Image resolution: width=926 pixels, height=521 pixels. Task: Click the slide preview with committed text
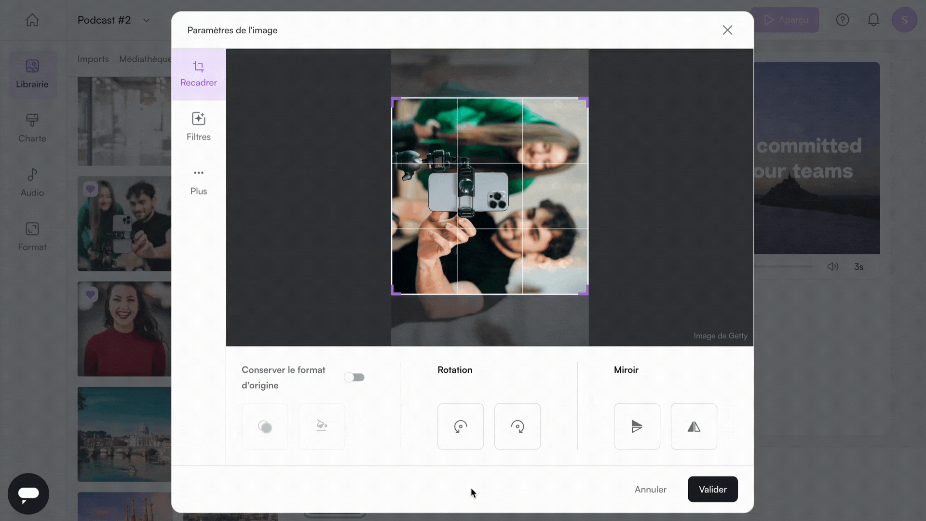[817, 158]
